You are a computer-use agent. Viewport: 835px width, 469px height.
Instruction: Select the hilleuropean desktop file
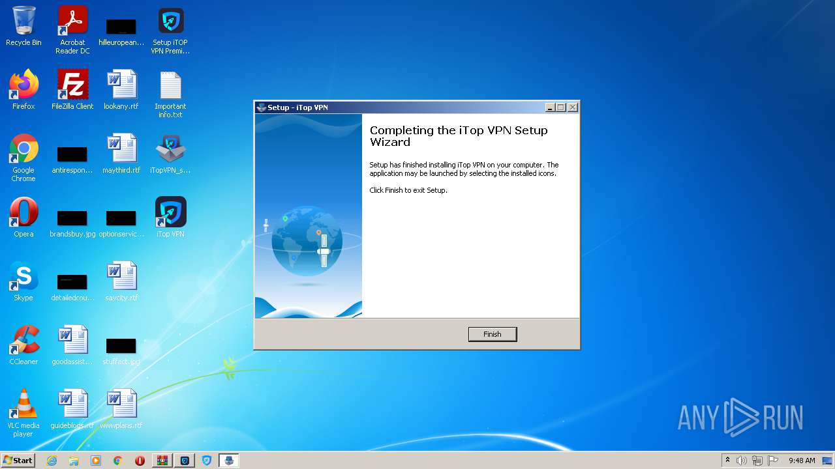(121, 30)
